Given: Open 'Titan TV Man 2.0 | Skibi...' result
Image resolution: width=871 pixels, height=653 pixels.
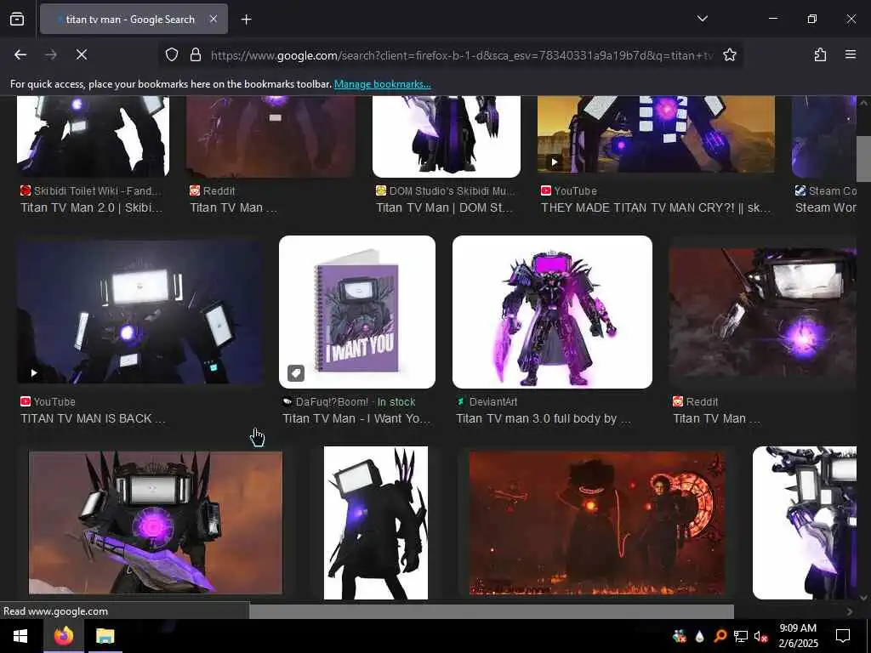Looking at the screenshot, I should coord(91,207).
